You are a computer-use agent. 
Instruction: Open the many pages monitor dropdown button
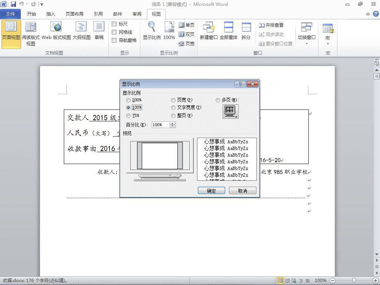(x=230, y=111)
